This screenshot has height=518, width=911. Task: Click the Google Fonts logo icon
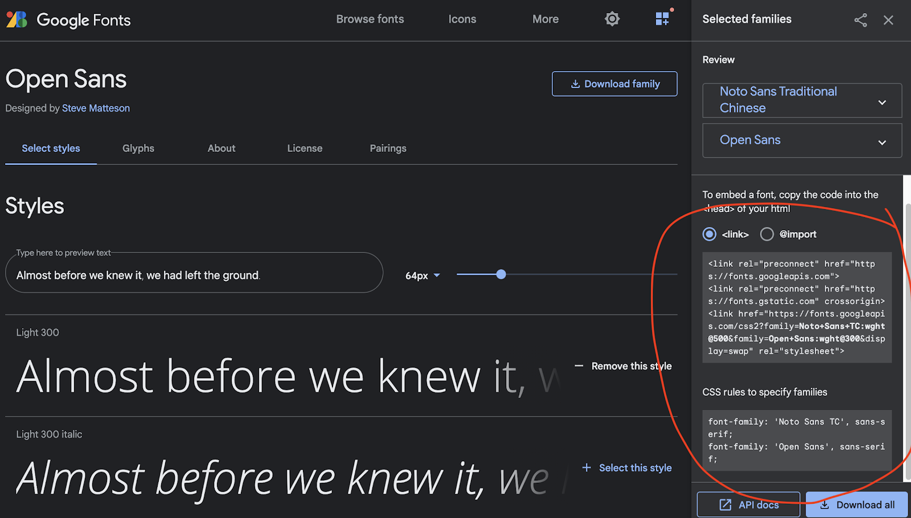tap(17, 20)
